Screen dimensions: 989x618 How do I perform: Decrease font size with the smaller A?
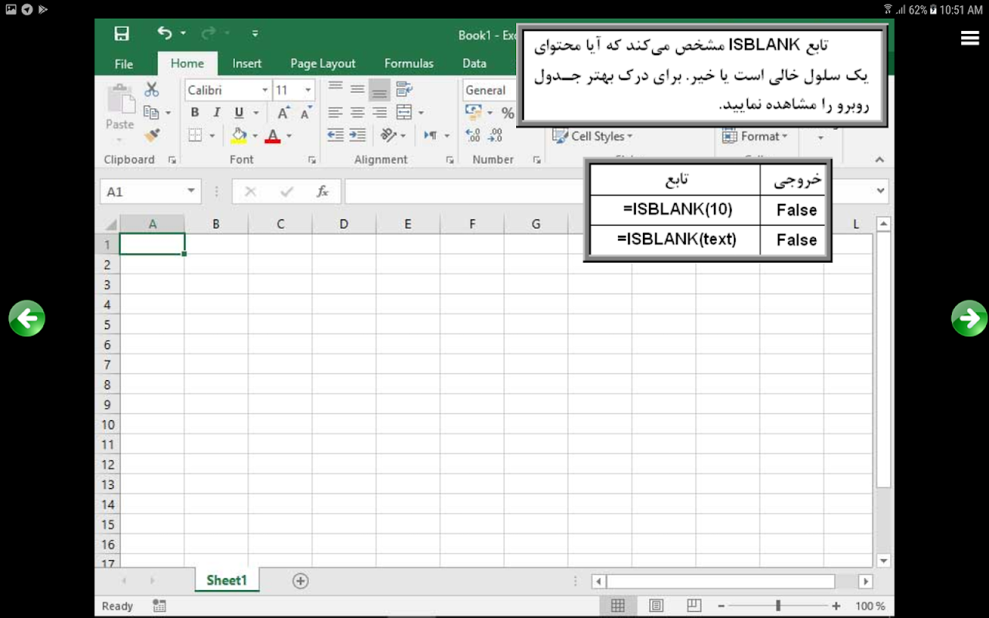coord(306,113)
